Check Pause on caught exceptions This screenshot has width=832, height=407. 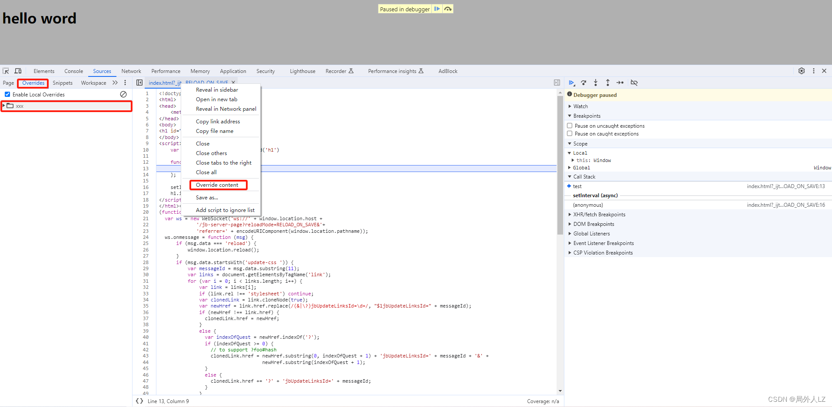570,133
